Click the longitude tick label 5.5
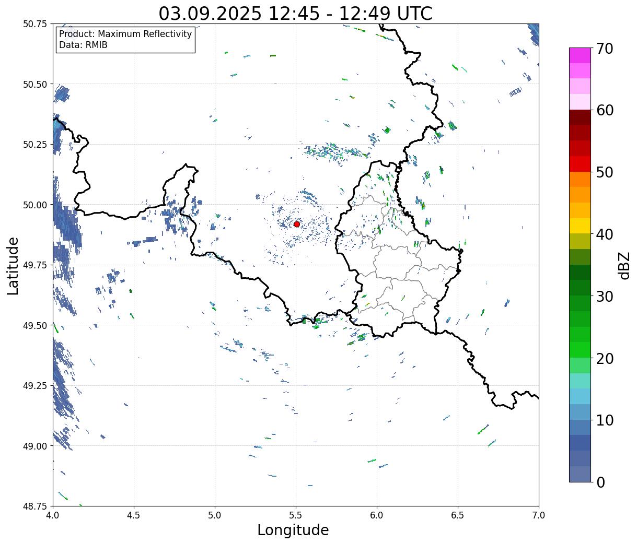The width and height of the screenshot is (637, 543). tap(296, 515)
